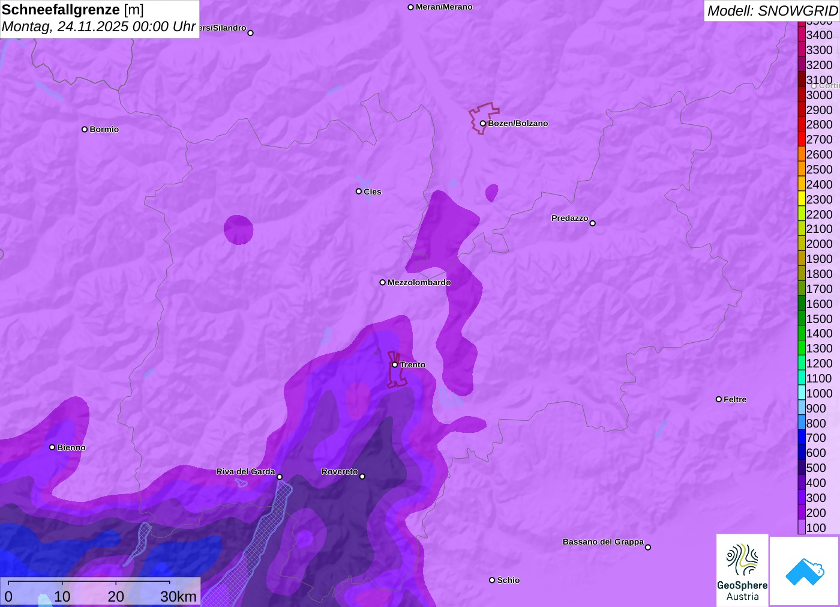Click the GeoSphere Austria logo
This screenshot has width=840, height=607.
tap(742, 570)
